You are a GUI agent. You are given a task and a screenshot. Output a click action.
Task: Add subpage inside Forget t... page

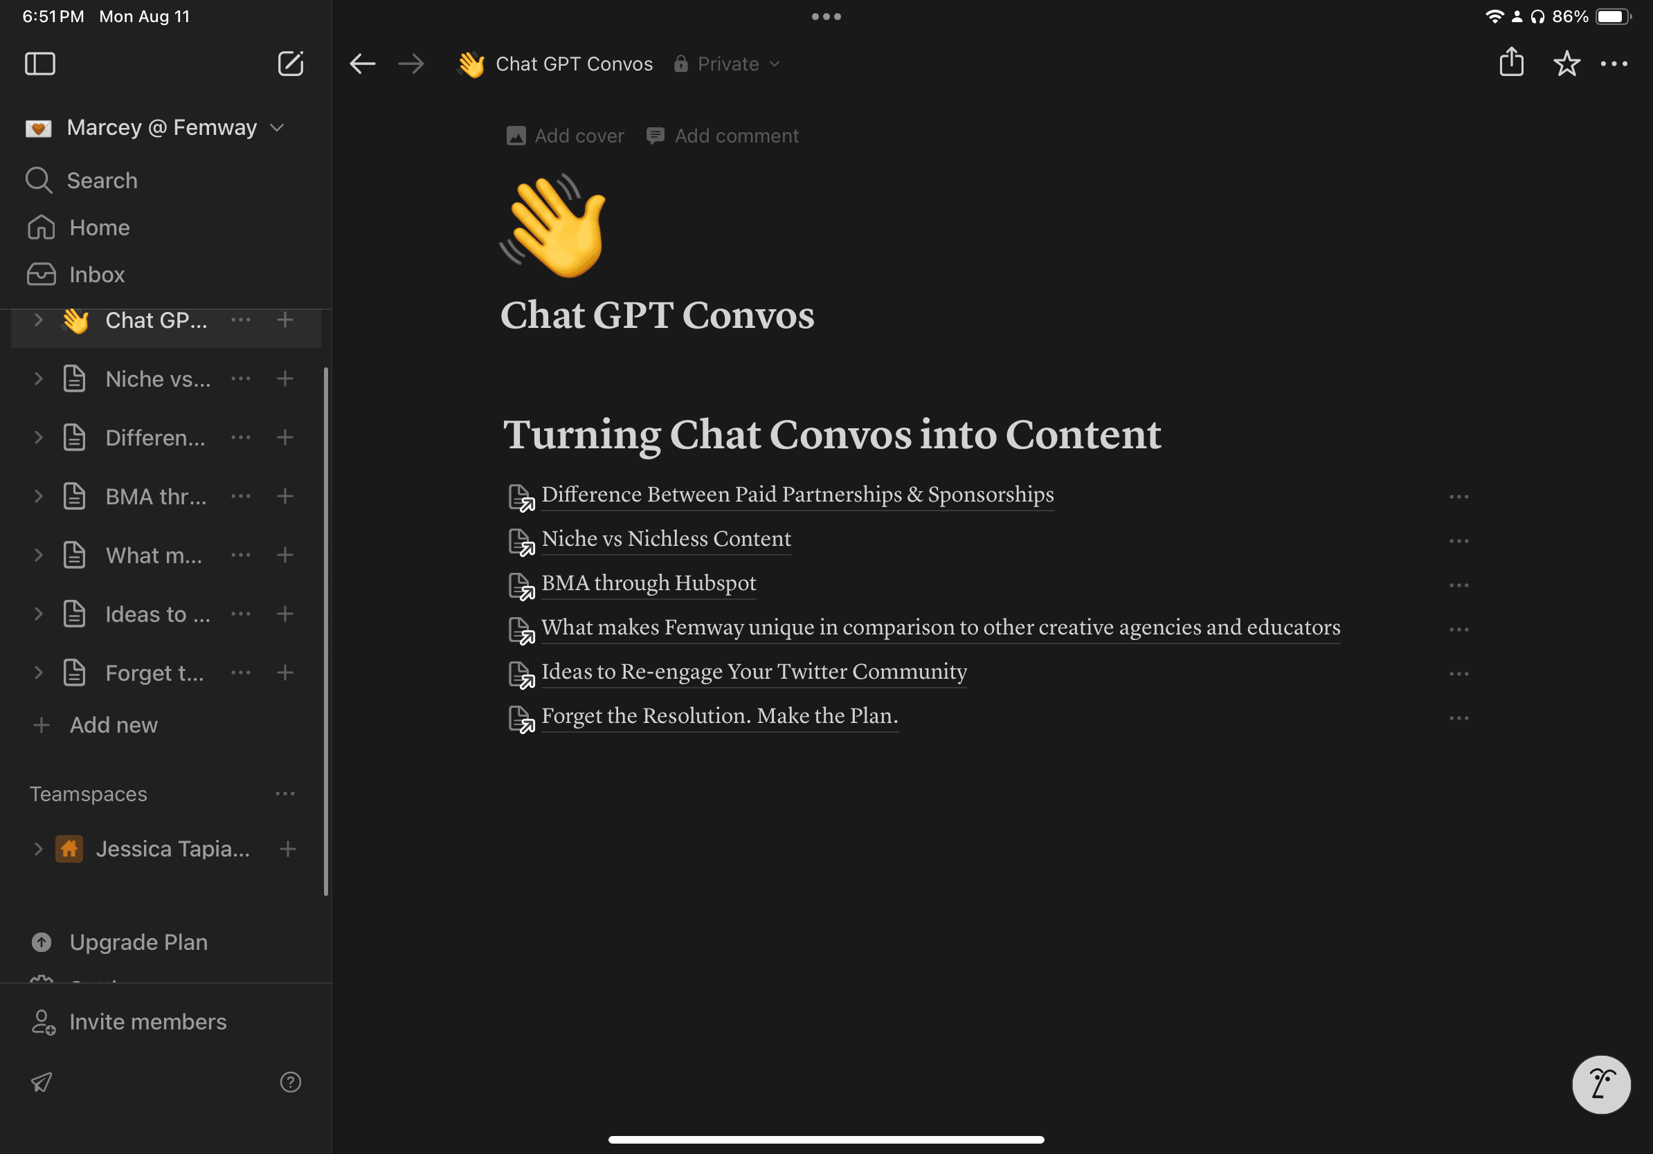coord(285,672)
